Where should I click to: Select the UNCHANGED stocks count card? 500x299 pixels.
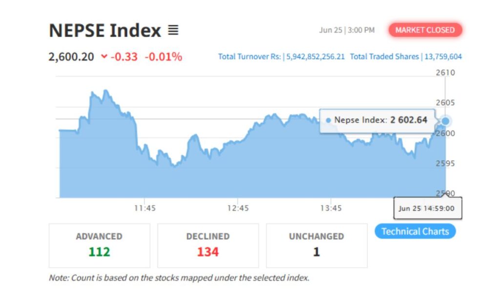pos(316,245)
